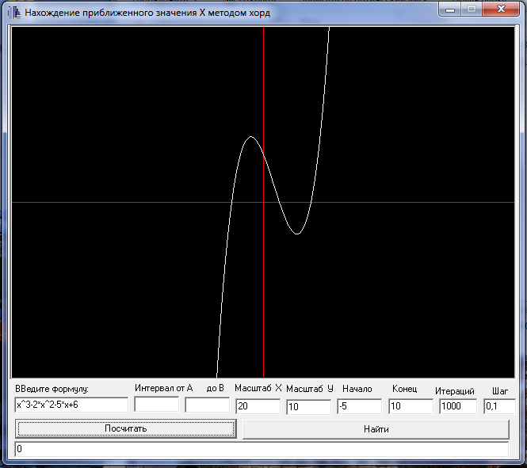Screen dimensions: 527x468
Task: Click the Интервал от A label
Action: (x=164, y=389)
